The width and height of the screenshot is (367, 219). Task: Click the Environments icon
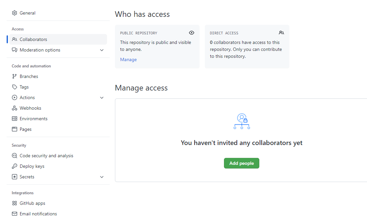pyautogui.click(x=15, y=119)
